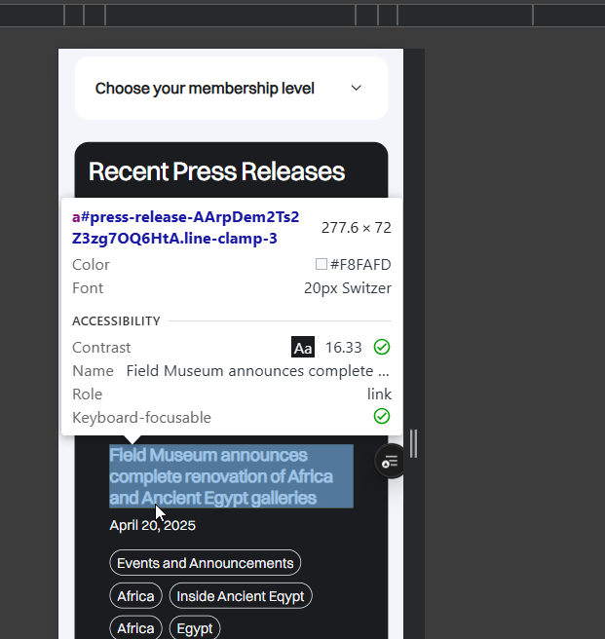The height and width of the screenshot is (639, 605).
Task: Click the viewport resize handle bar
Action: [x=413, y=443]
